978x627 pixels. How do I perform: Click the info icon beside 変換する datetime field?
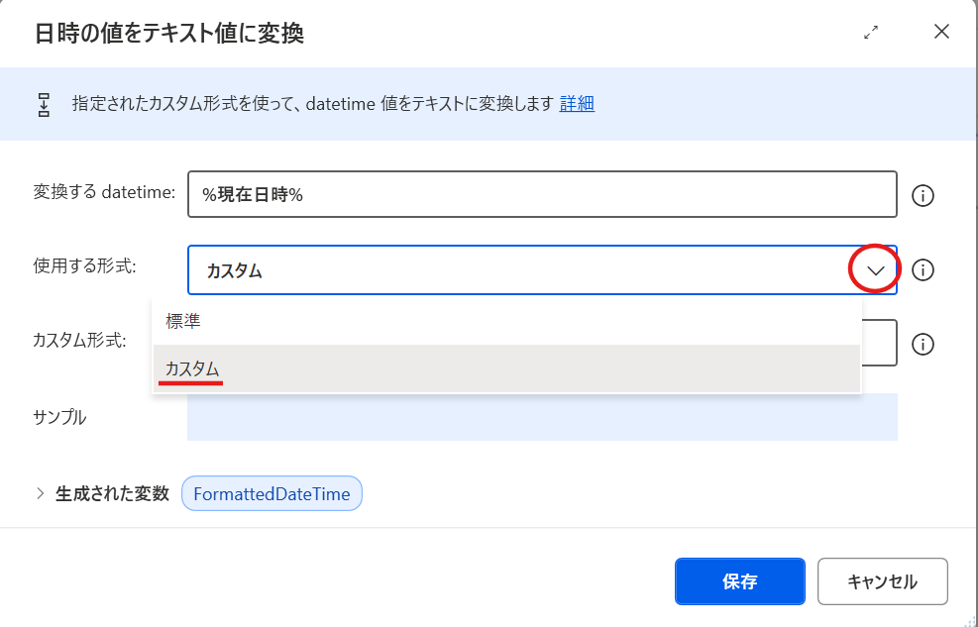point(923,195)
